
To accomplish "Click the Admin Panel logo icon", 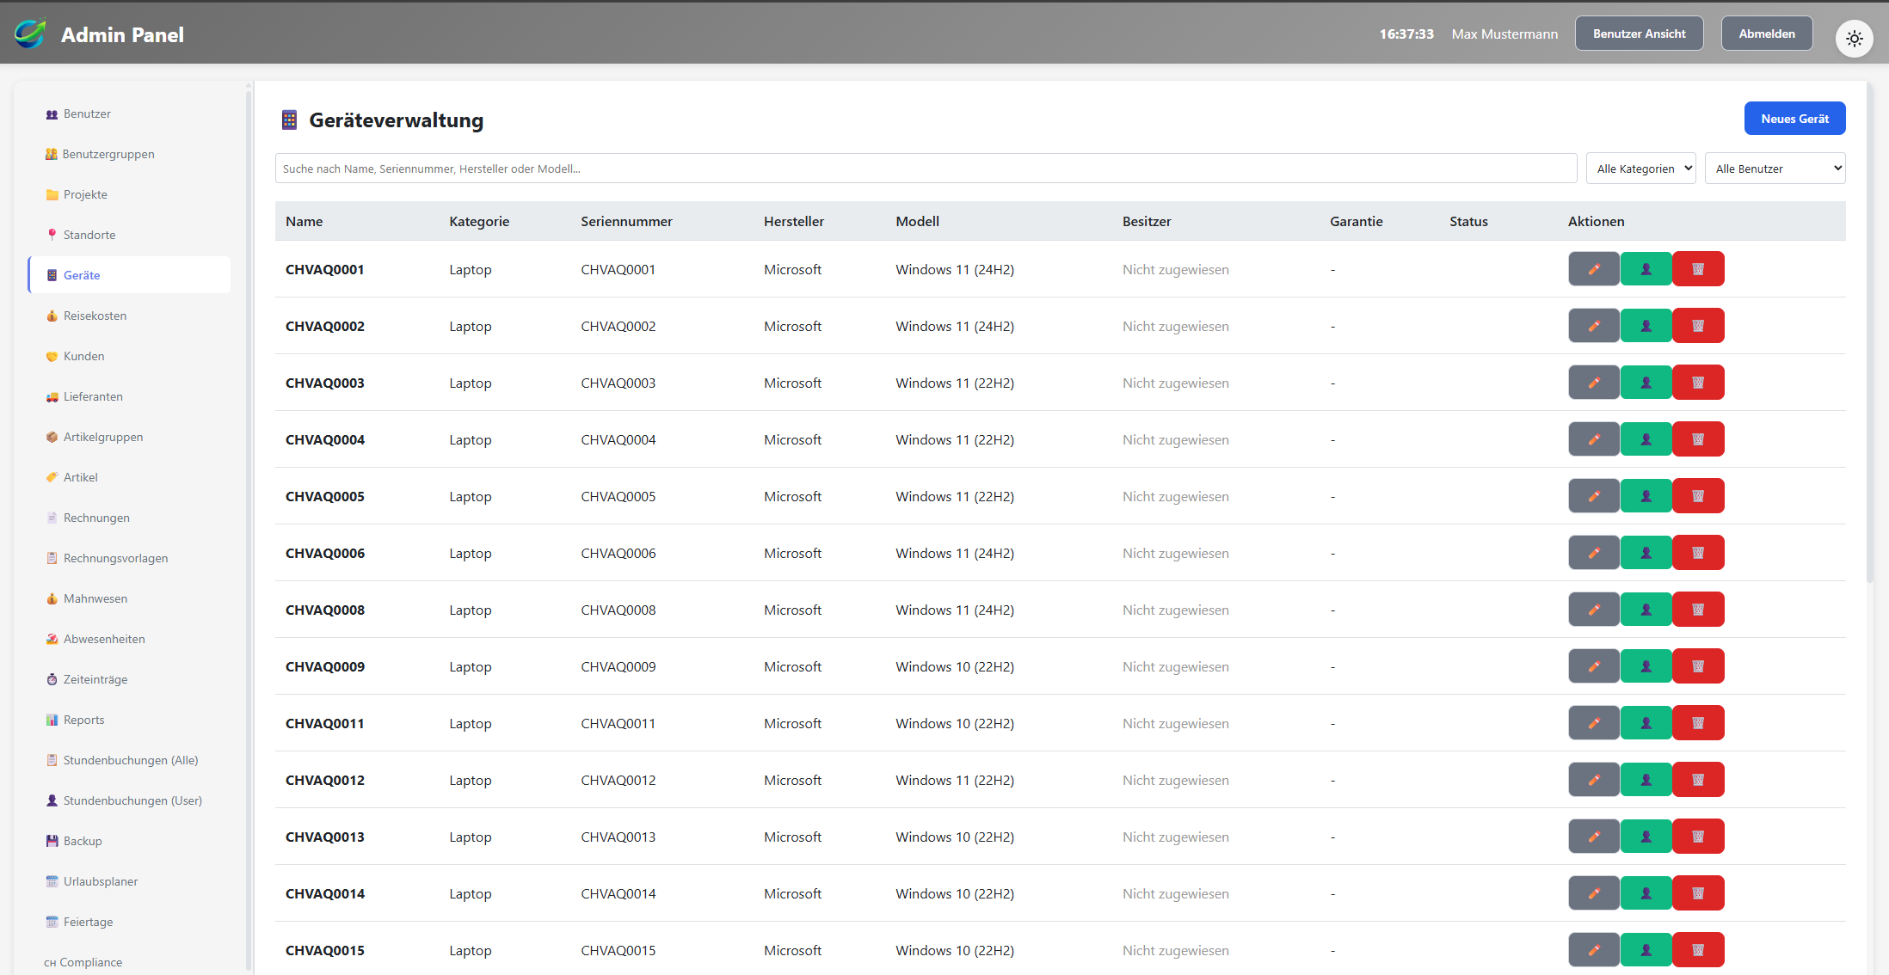I will click(x=30, y=34).
